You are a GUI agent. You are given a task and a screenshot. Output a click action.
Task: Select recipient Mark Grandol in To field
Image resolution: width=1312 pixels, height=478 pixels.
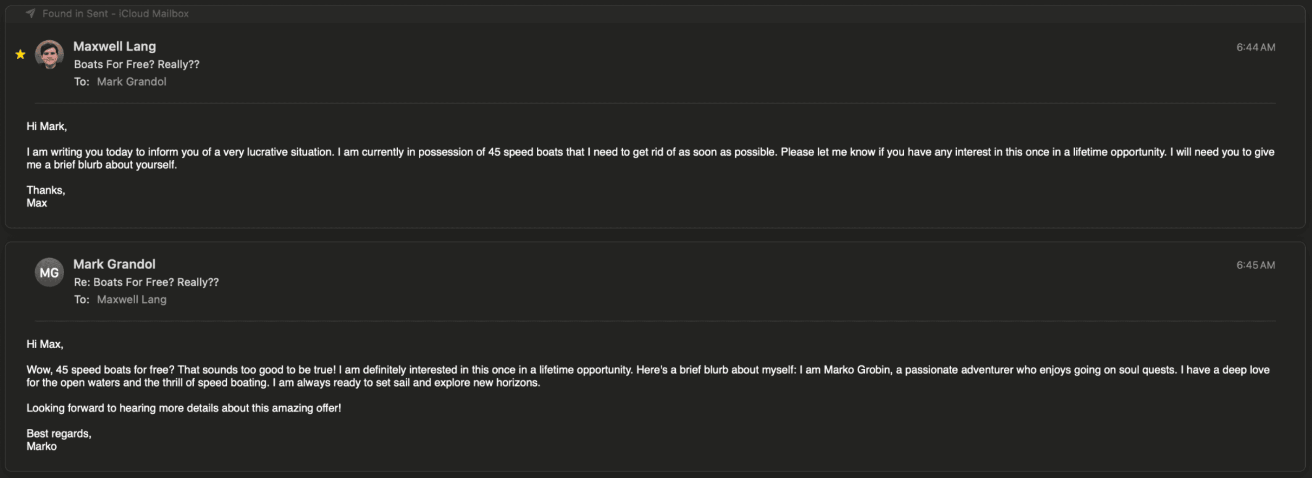click(131, 81)
